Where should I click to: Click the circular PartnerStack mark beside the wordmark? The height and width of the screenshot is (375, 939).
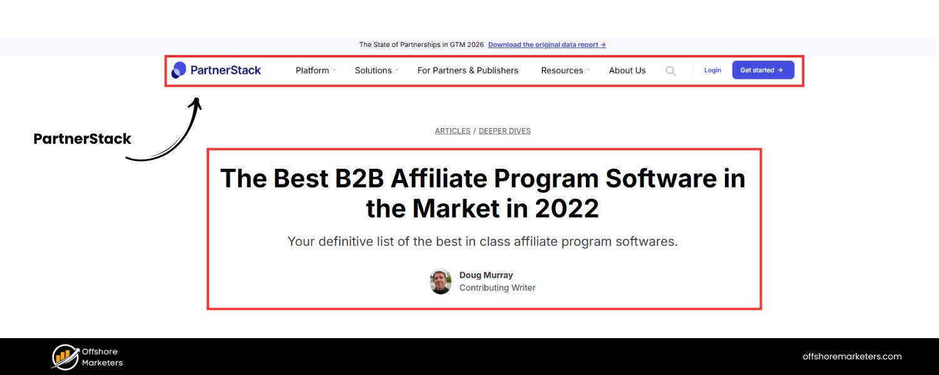[x=180, y=69]
